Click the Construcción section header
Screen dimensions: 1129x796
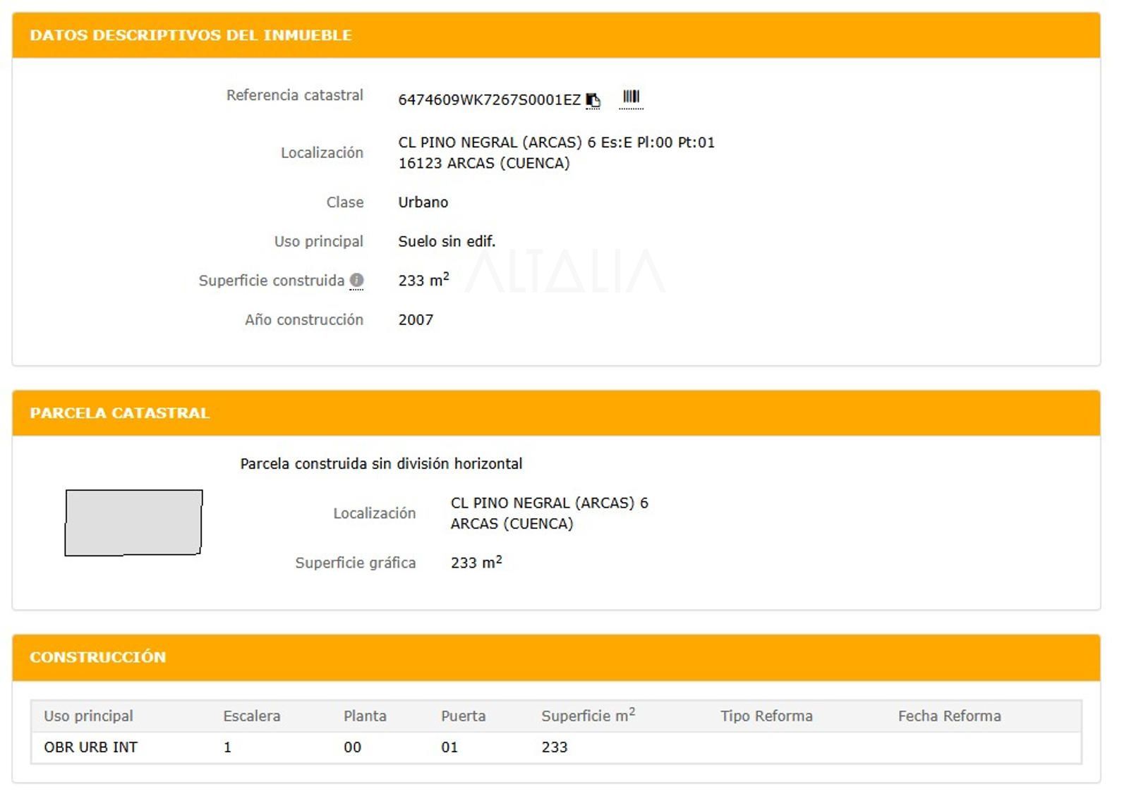point(97,657)
